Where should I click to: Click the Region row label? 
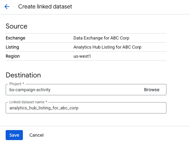pyautogui.click(x=13, y=56)
